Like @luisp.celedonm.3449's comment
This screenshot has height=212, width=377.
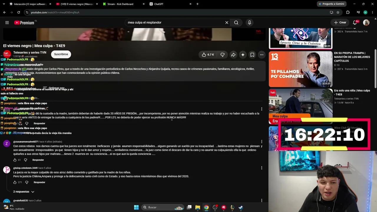[15, 182]
